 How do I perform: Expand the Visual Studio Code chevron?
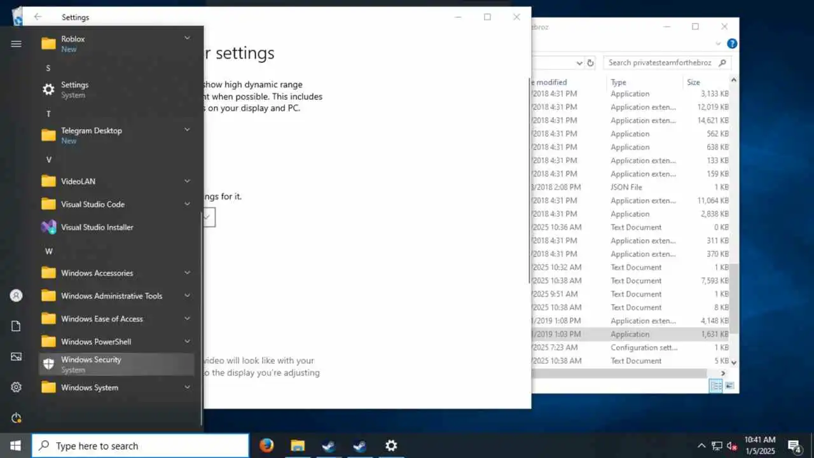(x=187, y=204)
